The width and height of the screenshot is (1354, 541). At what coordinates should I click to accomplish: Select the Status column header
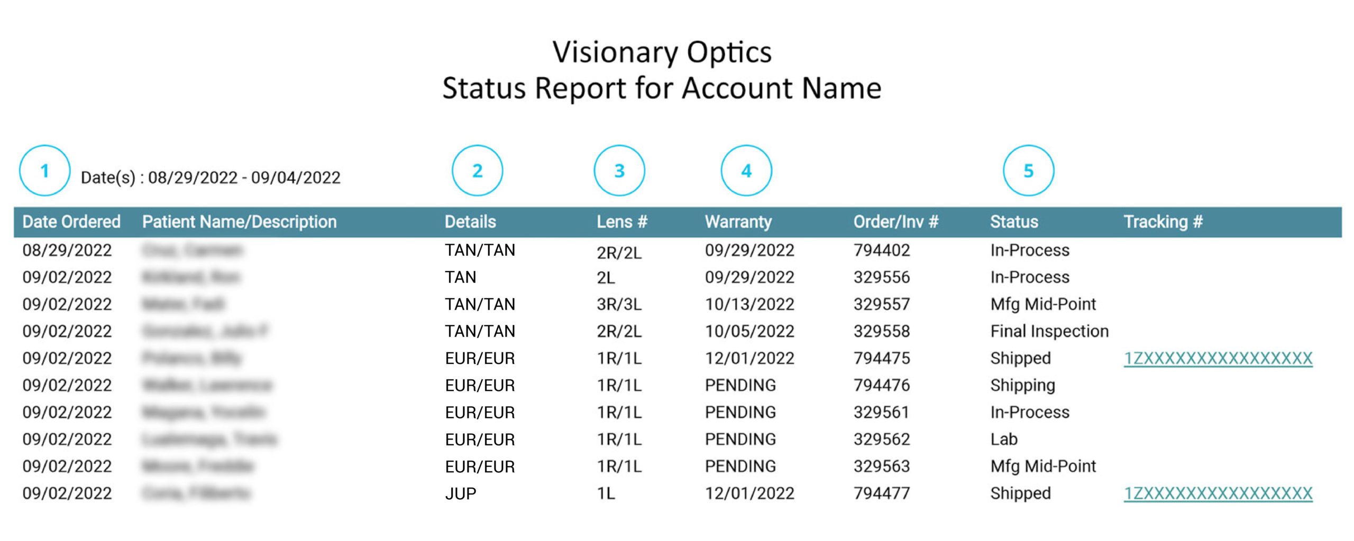click(1014, 222)
